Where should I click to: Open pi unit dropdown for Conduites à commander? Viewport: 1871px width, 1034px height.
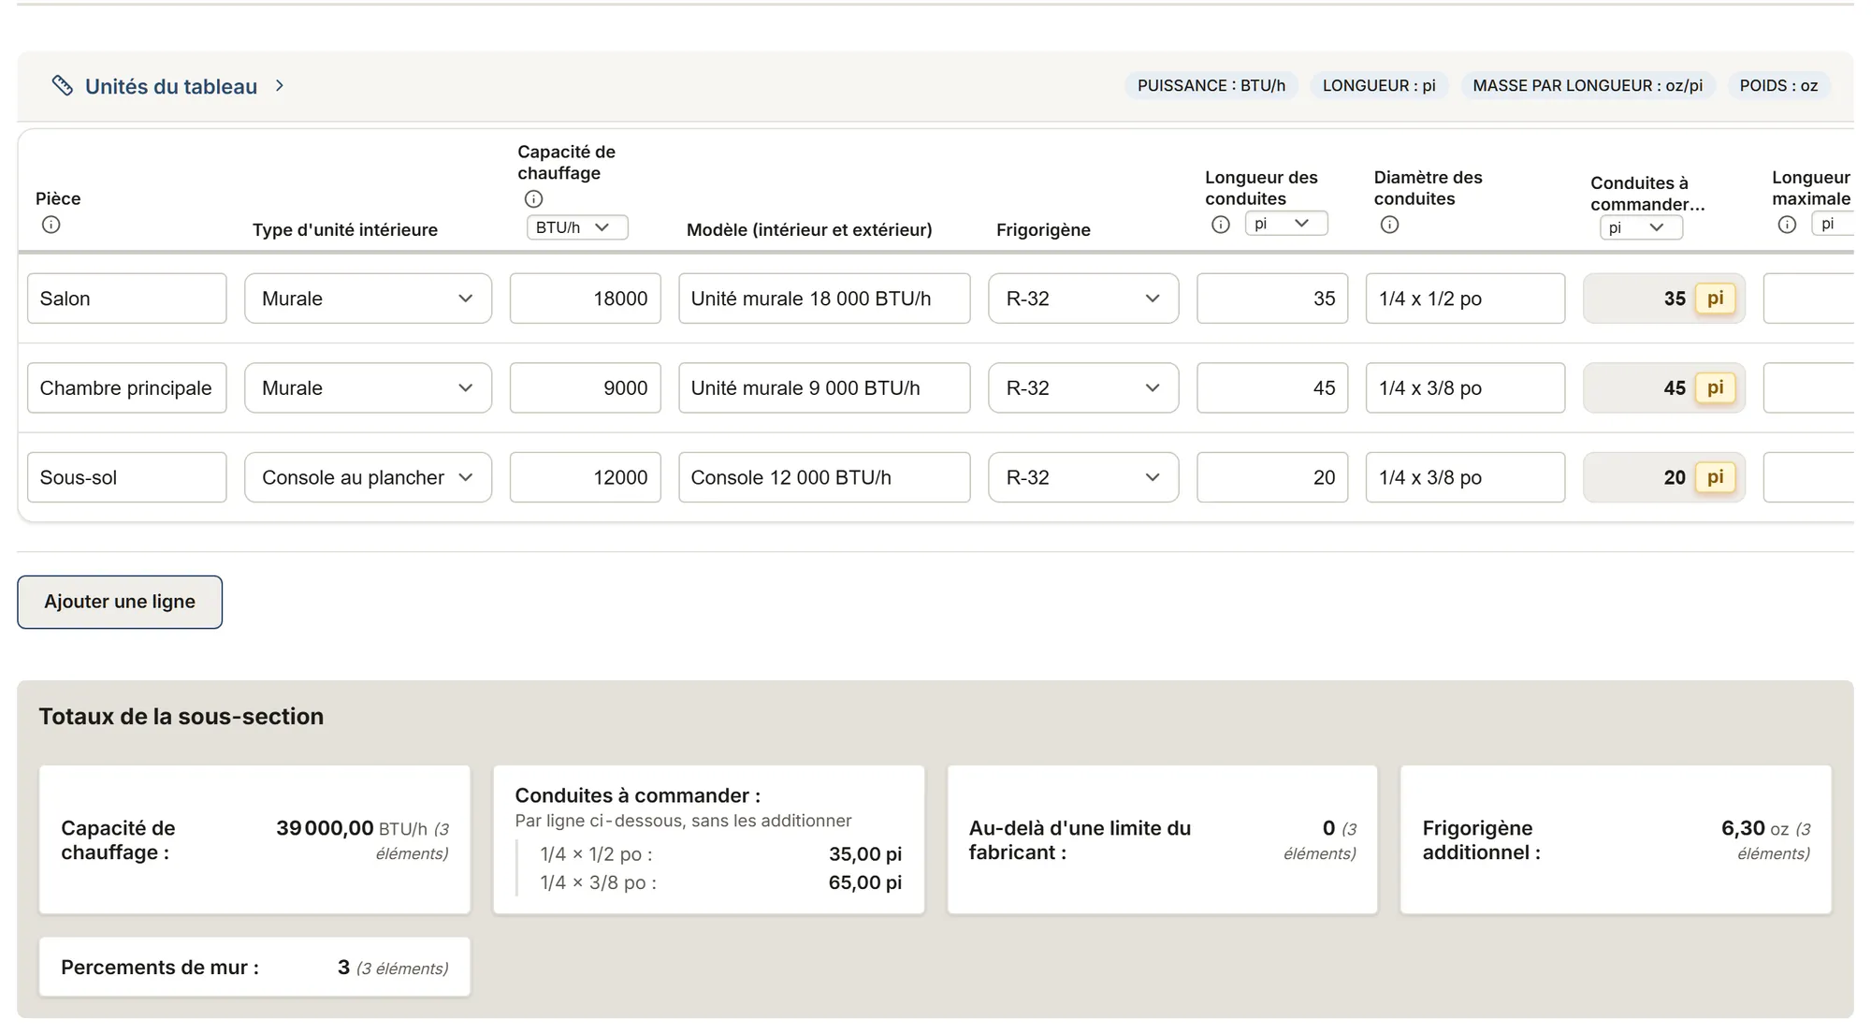pos(1641,227)
